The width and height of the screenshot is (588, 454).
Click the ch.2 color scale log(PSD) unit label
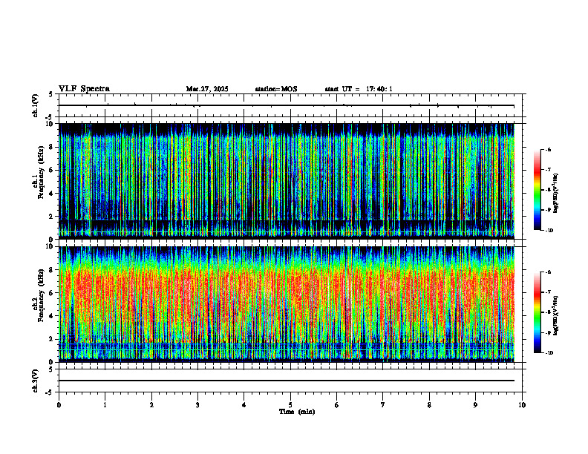point(556,316)
